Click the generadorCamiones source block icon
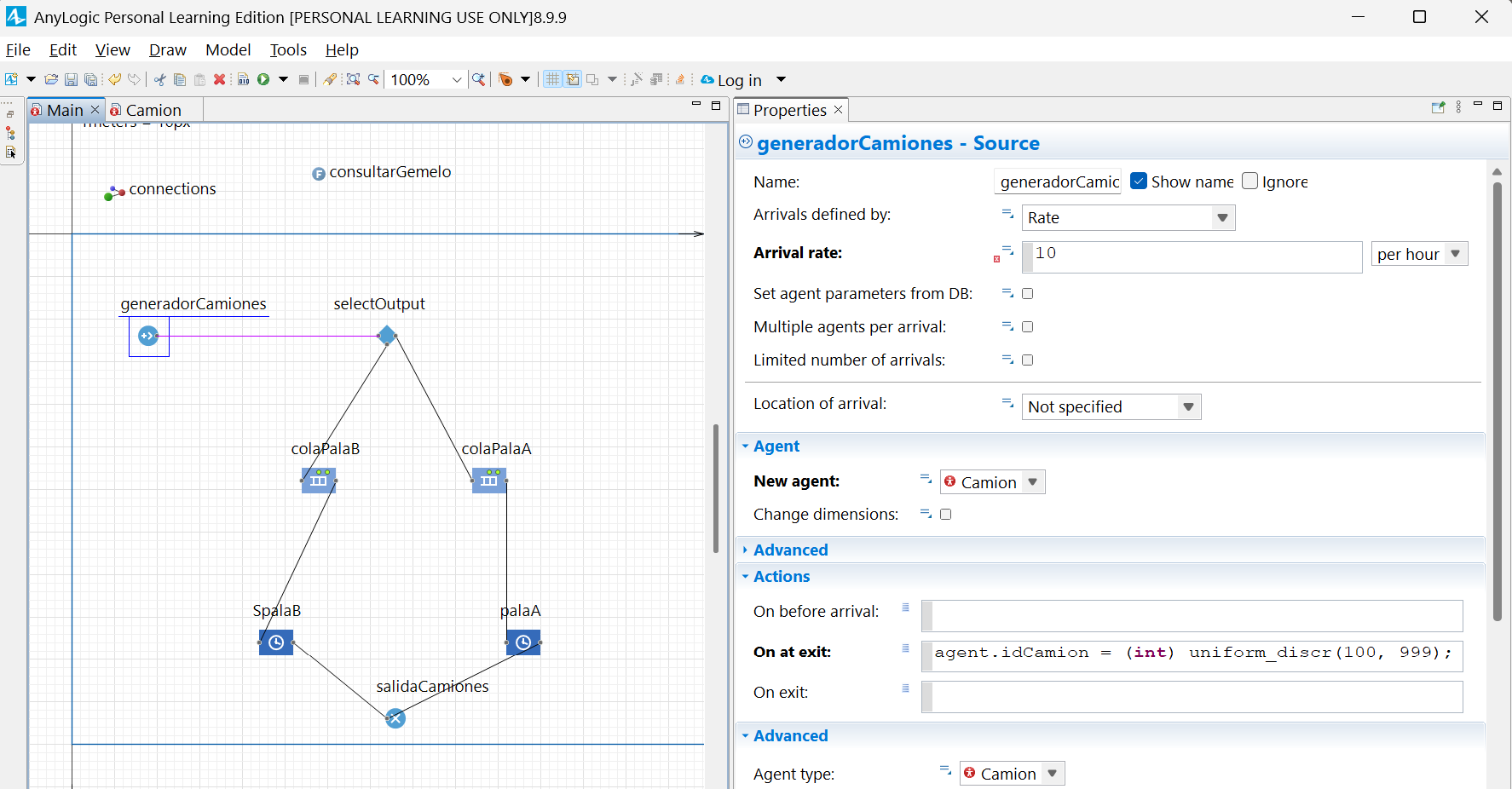This screenshot has height=789, width=1512. (148, 336)
